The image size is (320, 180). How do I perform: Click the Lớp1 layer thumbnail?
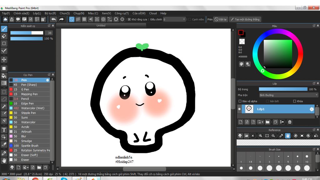[x=249, y=109]
